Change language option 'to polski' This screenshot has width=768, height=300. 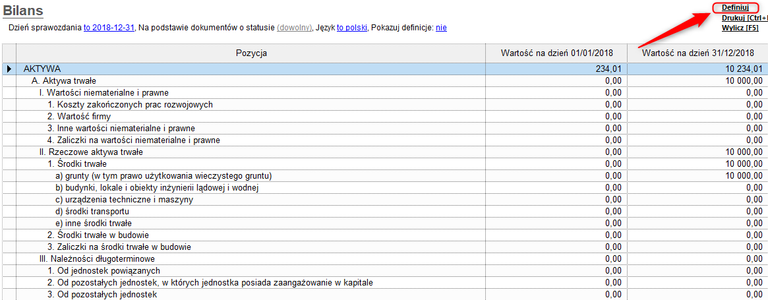(351, 28)
